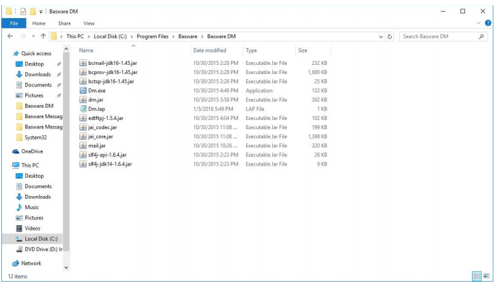Select the jai_codec.jar file icon
This screenshot has height=283, width=496.
[x=83, y=127]
